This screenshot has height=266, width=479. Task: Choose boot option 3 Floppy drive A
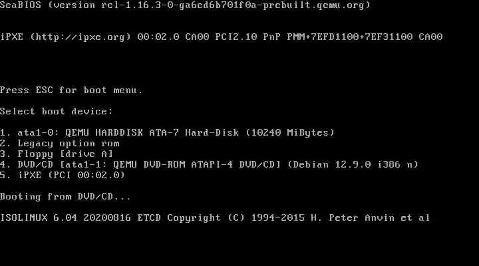click(x=57, y=154)
